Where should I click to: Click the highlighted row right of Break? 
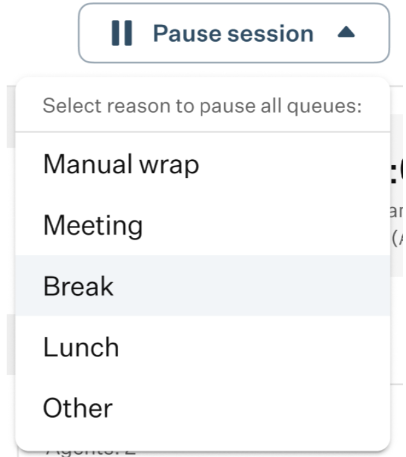(251, 286)
